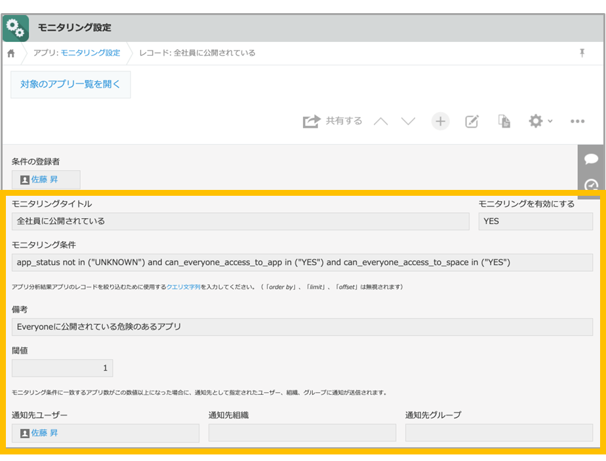The height and width of the screenshot is (461, 606).
Task: Click the monitoring settings app gear icon
Action: tap(16, 28)
